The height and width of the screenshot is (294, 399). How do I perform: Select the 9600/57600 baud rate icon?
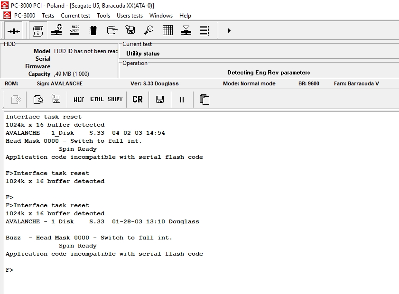[75, 30]
